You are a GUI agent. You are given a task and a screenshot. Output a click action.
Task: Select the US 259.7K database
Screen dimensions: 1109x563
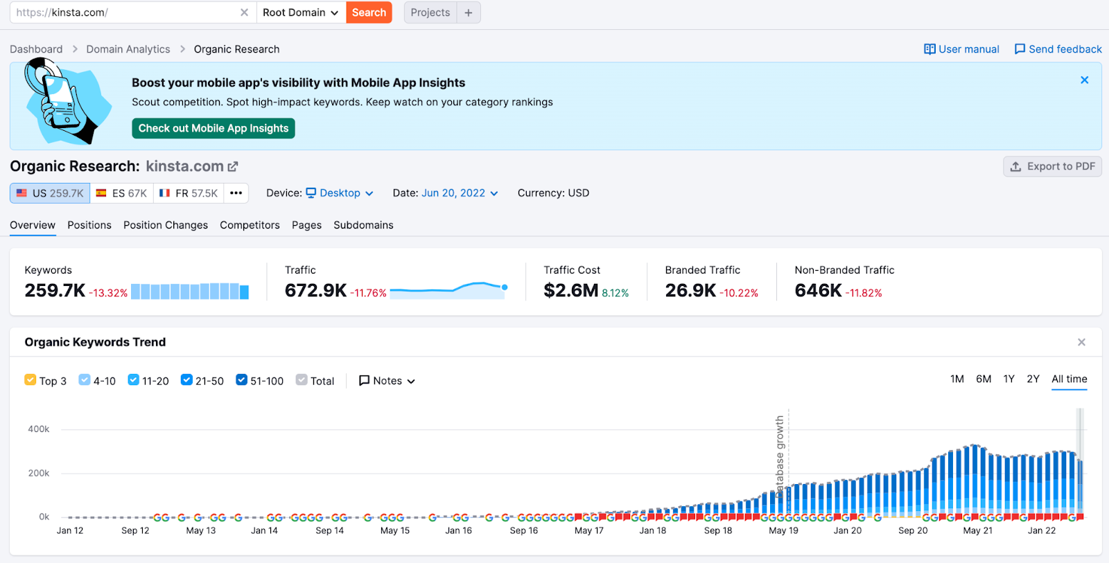50,193
